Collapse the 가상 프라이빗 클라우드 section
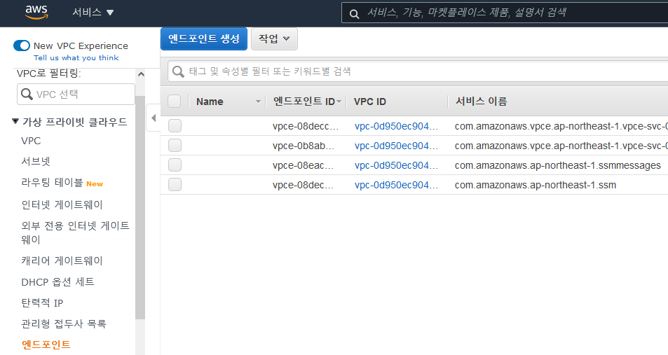Screen dimensions: 668x355 click(x=15, y=122)
